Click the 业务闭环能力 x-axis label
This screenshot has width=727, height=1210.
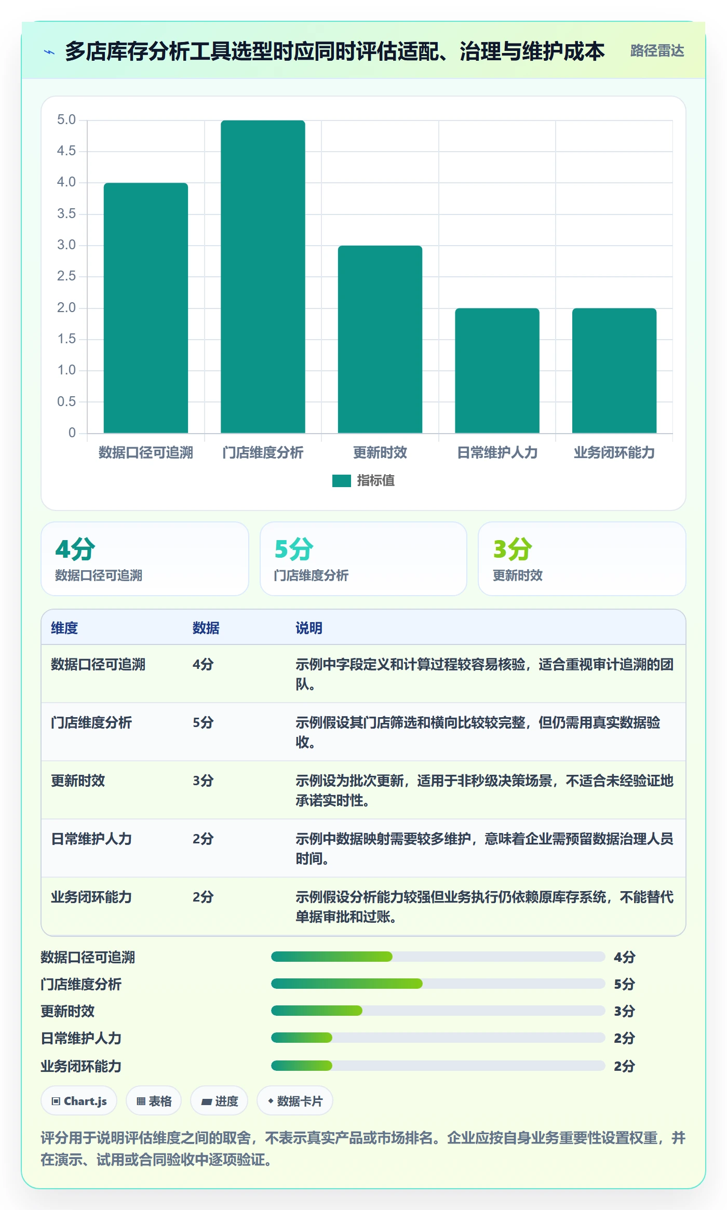pos(614,453)
